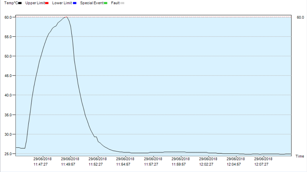Click the Time axis title

[300, 156]
